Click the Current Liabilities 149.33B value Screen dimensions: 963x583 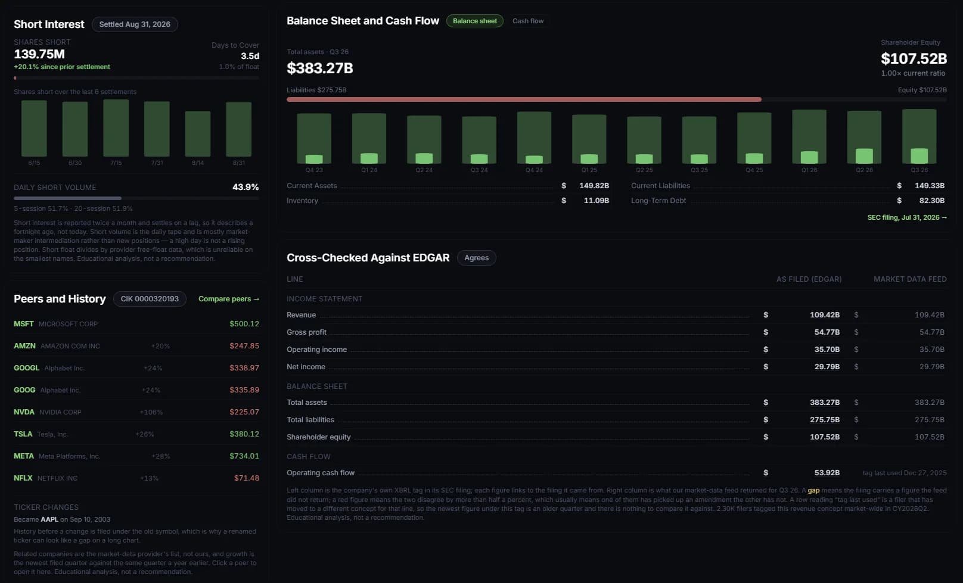930,186
